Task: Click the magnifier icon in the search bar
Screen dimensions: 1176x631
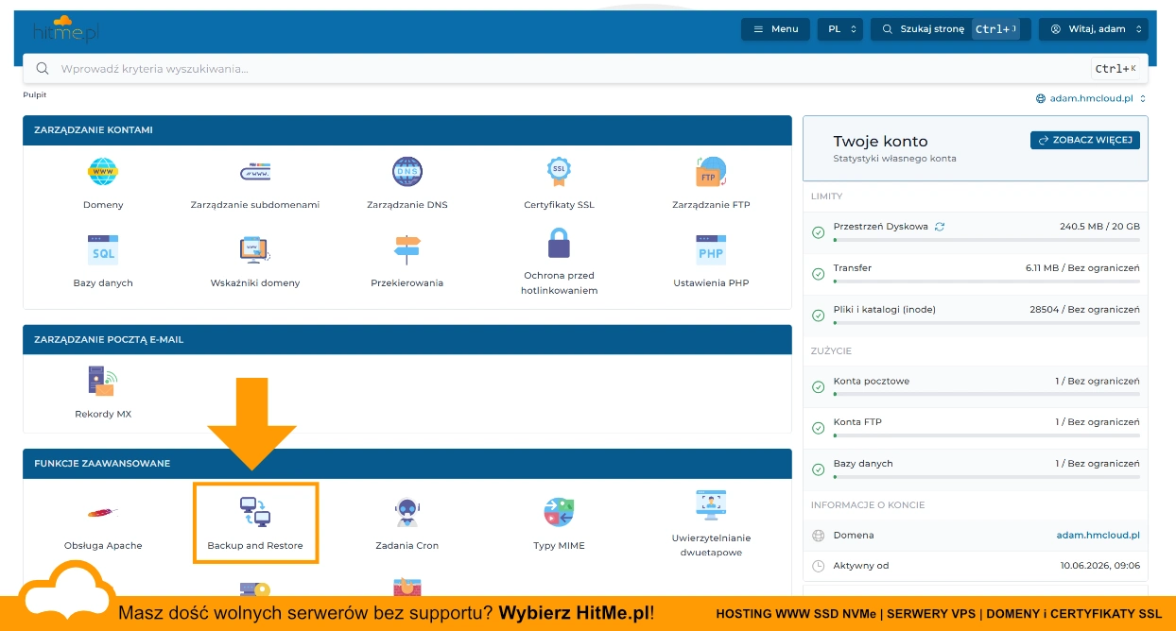Action: pos(43,69)
